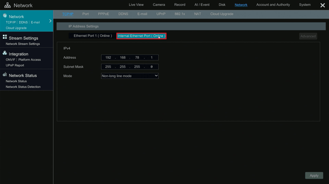The width and height of the screenshot is (329, 184).
Task: Click the Apply button
Action: (314, 175)
